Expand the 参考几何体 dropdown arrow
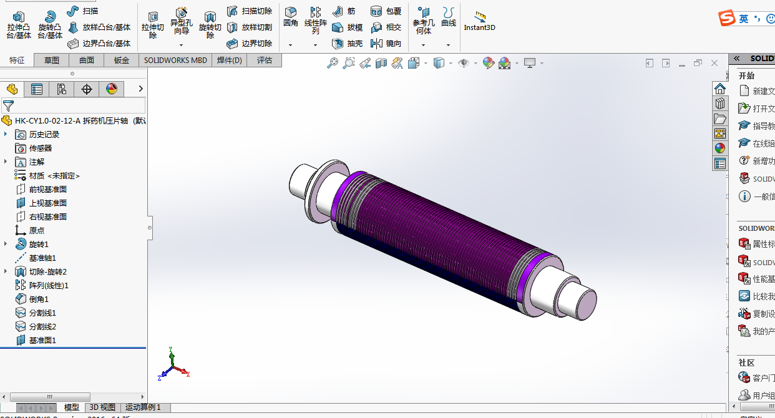 click(424, 45)
